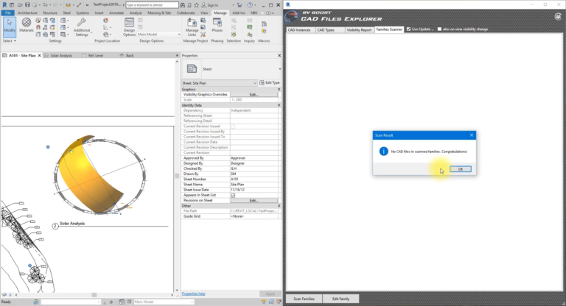Click Edit for Revisions on Sheet

tap(254, 200)
